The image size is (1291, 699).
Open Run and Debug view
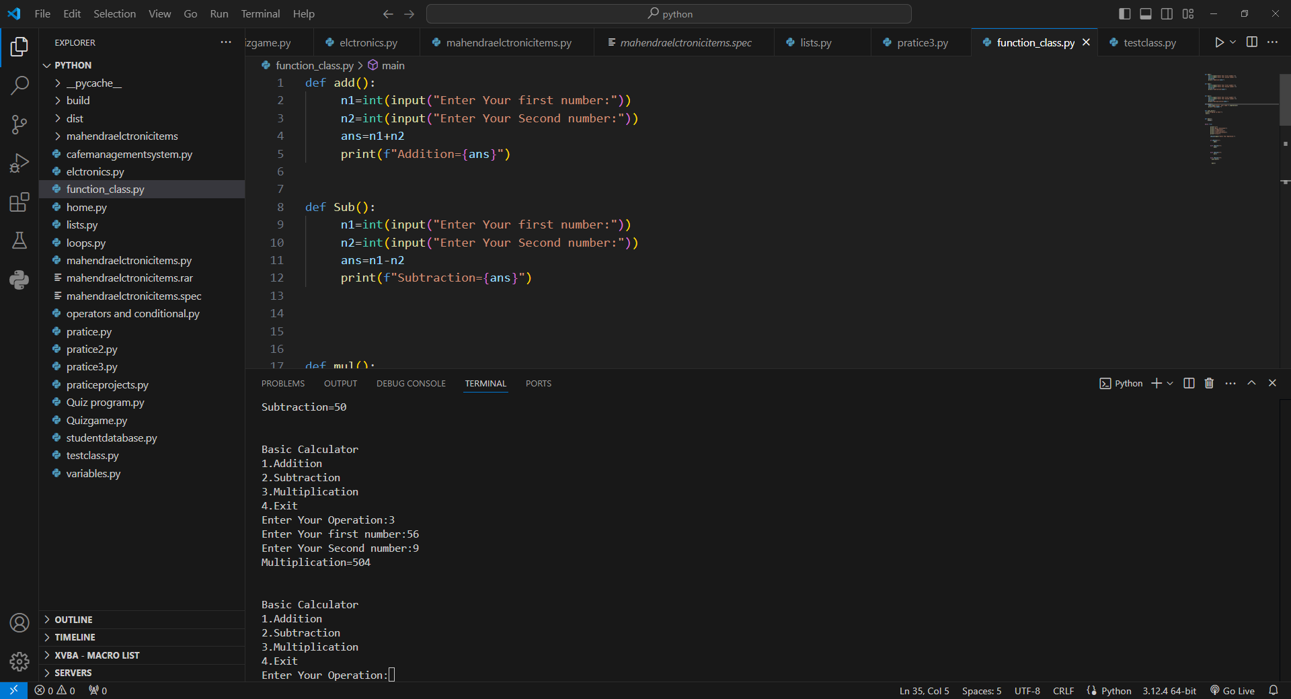pos(19,163)
